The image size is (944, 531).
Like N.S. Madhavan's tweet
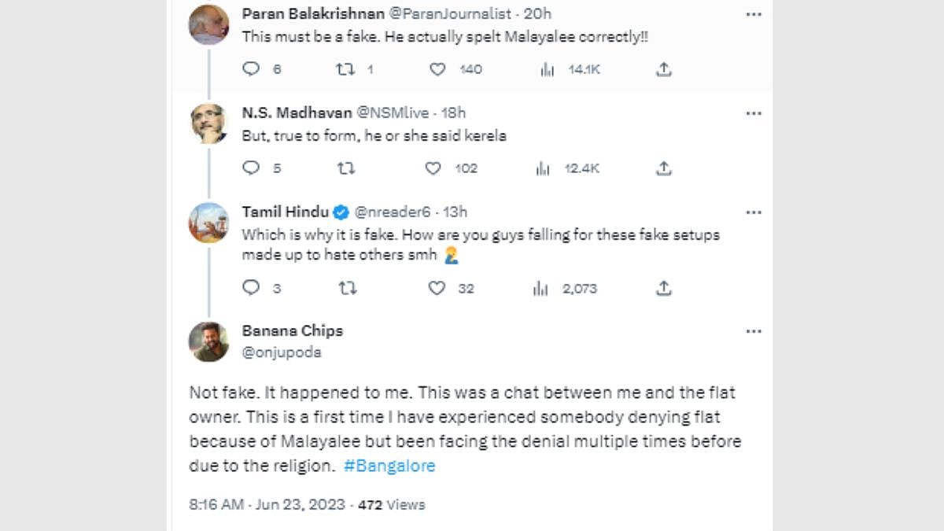[x=433, y=168]
